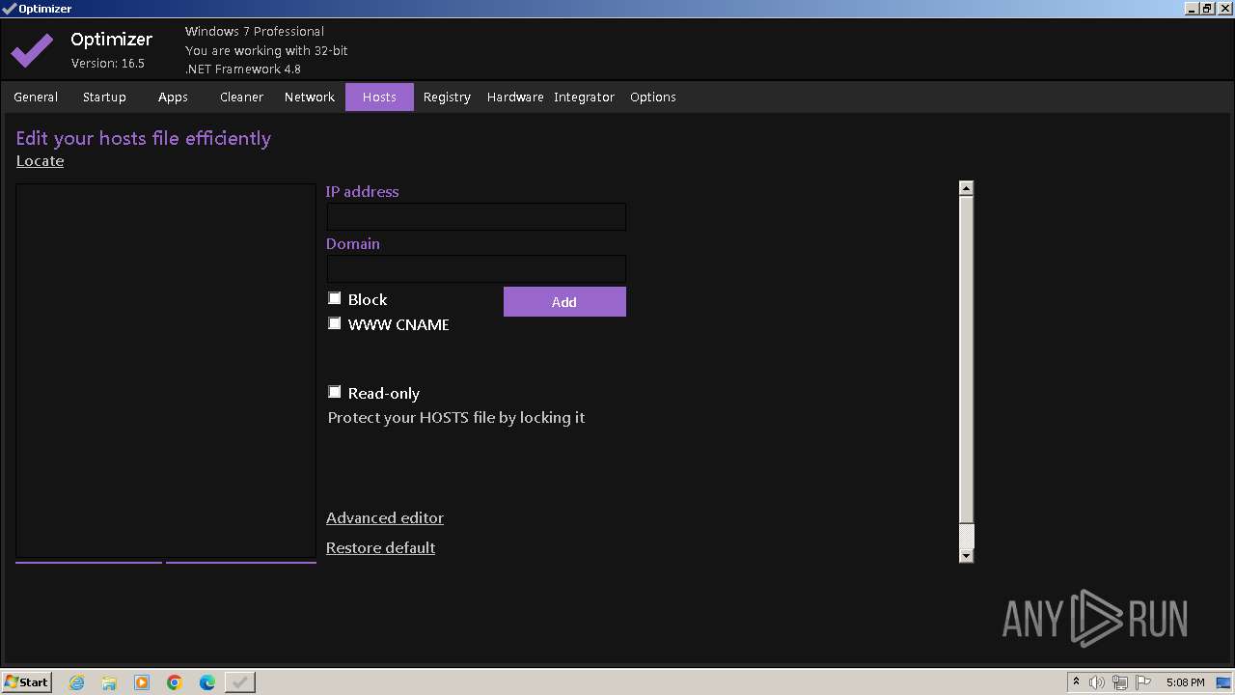Open Microsoft Edge from the taskbar
Image resolution: width=1235 pixels, height=695 pixels.
tap(207, 682)
